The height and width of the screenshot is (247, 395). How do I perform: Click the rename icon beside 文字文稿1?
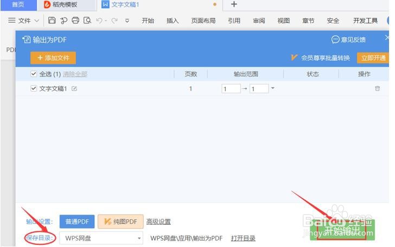pos(74,89)
